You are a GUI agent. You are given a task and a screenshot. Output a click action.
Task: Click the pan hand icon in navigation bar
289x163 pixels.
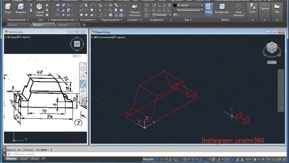83,77
